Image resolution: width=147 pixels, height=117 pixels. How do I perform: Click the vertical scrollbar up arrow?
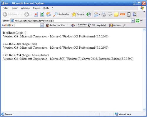click(144, 29)
